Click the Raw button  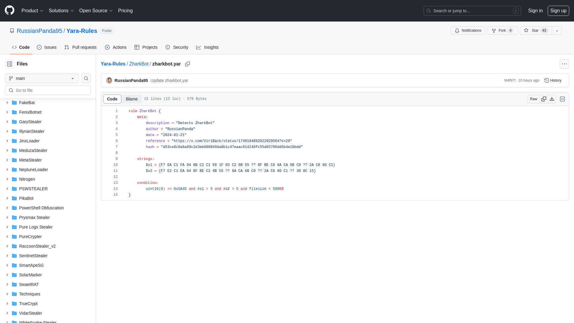534,99
